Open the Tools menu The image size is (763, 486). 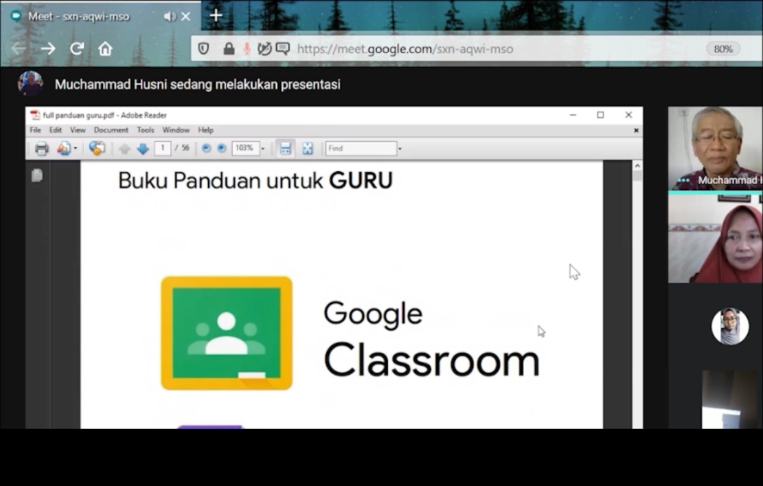pos(145,130)
